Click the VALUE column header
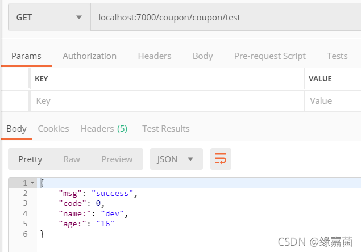The image size is (361, 252). (320, 79)
